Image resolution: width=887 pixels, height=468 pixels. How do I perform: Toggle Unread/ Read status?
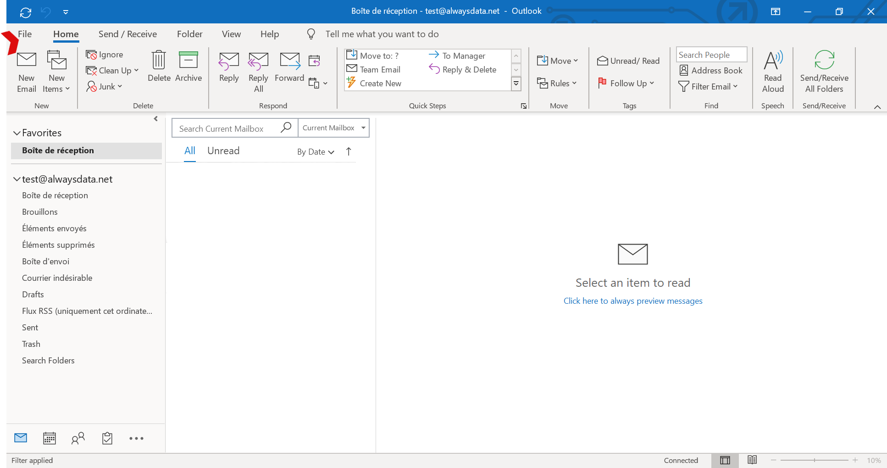(628, 61)
